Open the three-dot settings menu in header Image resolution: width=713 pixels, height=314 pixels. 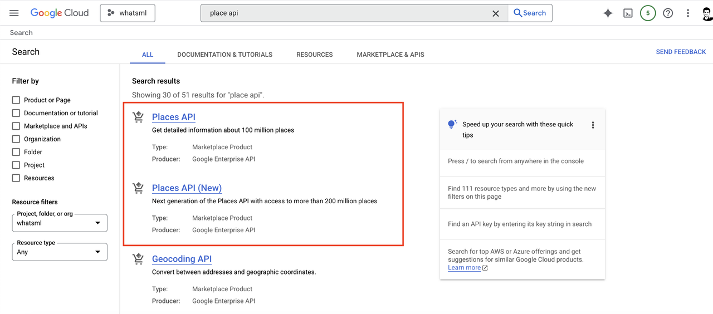688,13
